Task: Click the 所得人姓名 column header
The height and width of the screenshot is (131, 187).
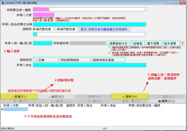Action: coord(89,105)
